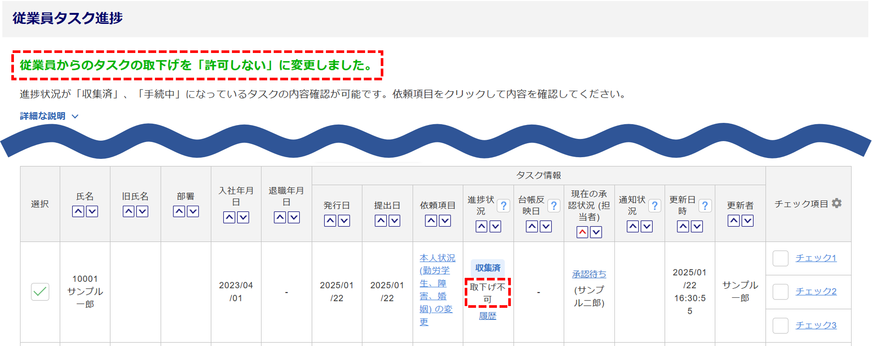
Task: Sort 部署 column descending
Action: 193,211
